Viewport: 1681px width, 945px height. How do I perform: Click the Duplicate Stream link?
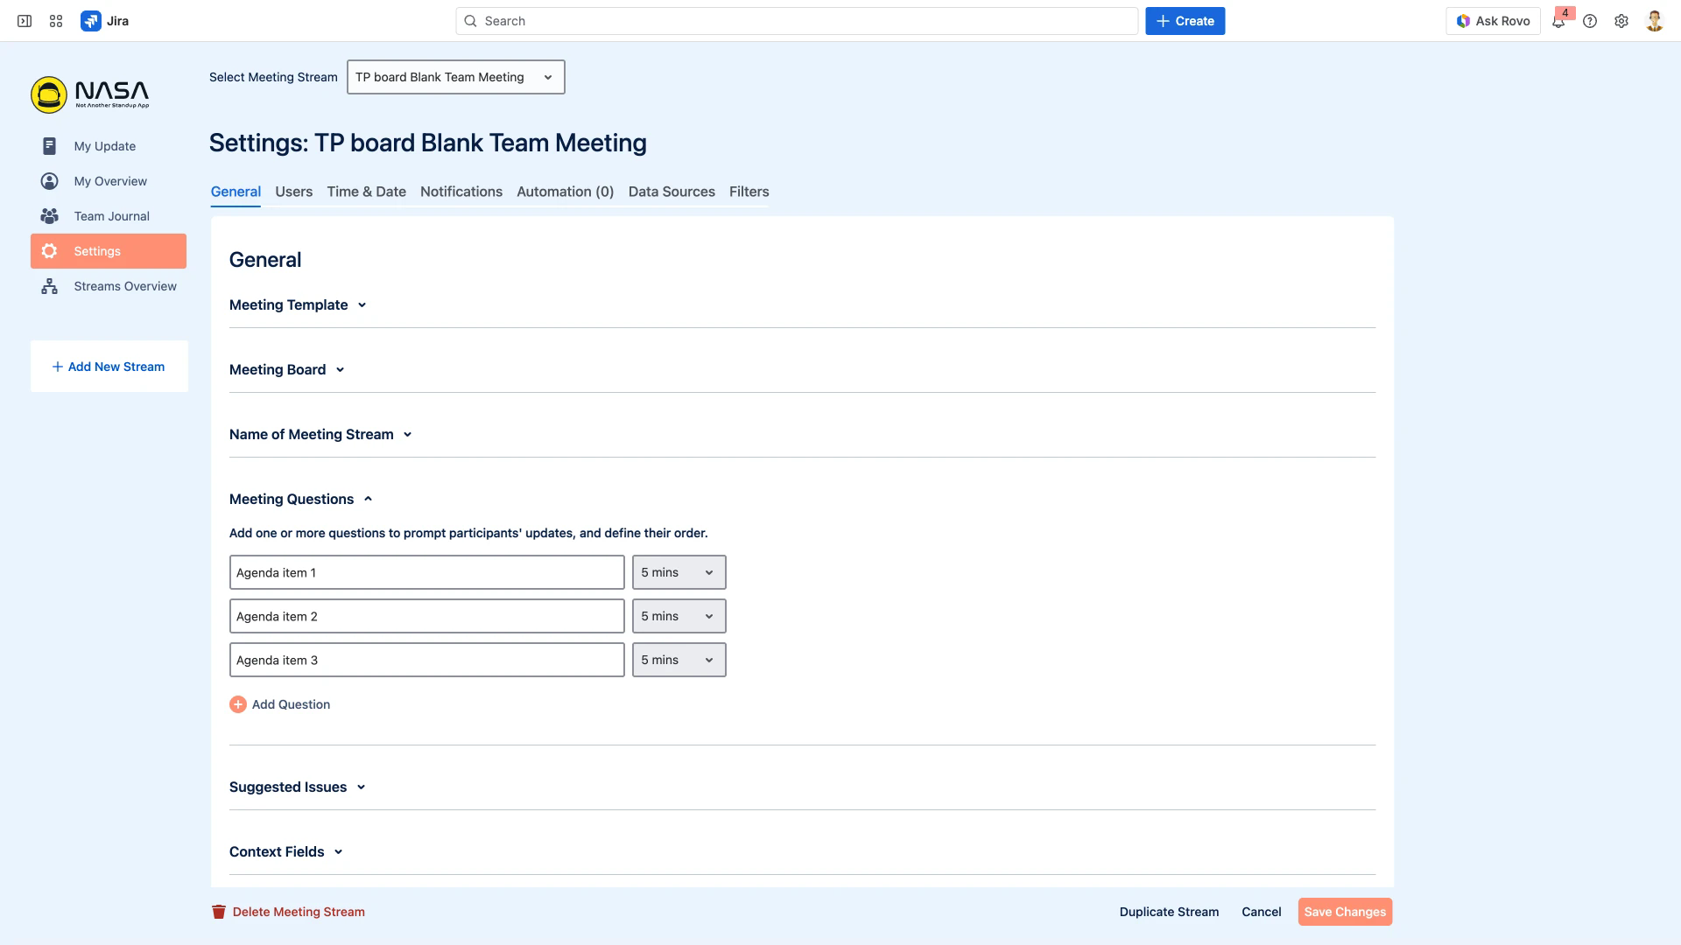pos(1168,911)
